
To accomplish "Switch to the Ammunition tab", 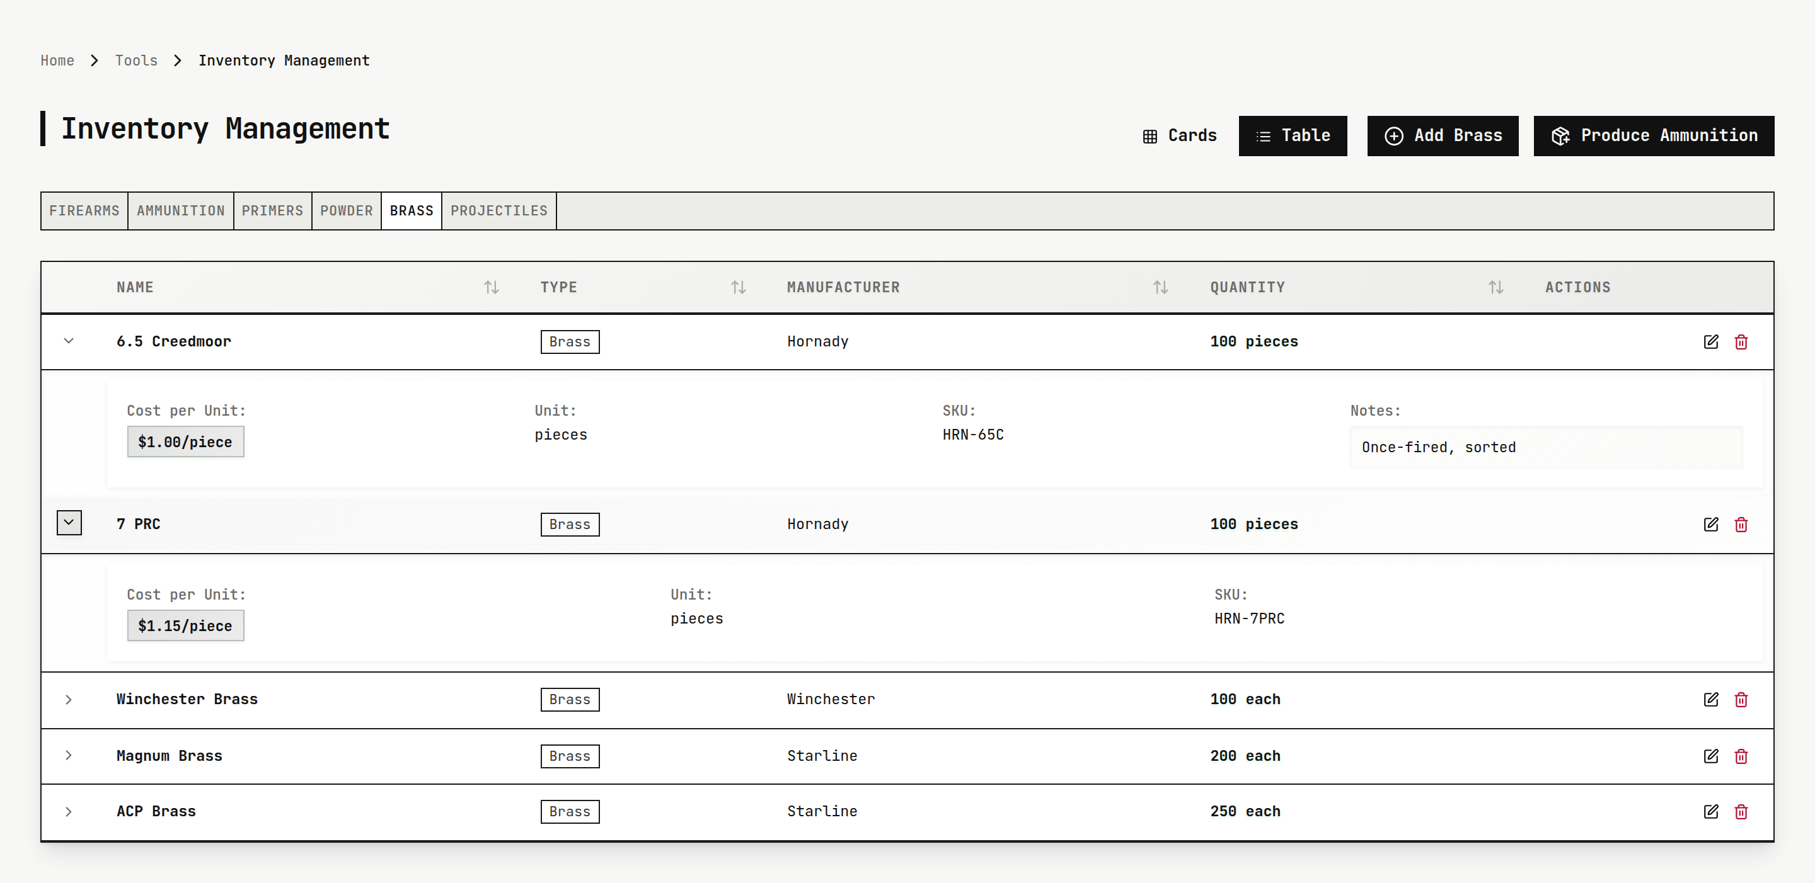I will coord(180,210).
